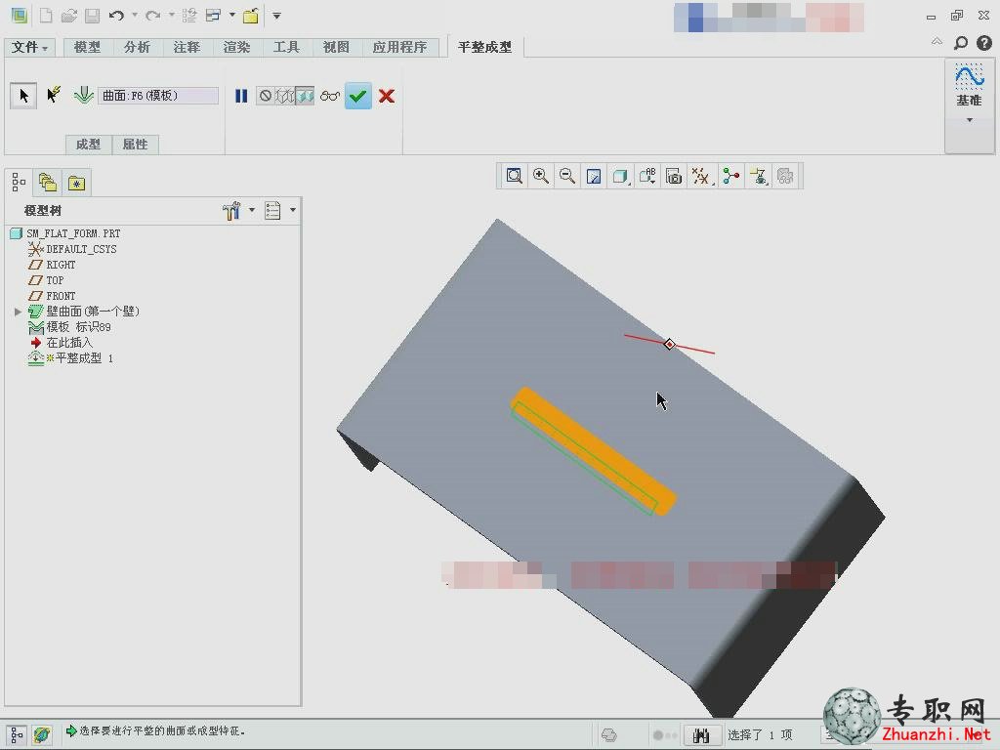Select the attached preview mode button
The height and width of the screenshot is (750, 1000).
pyautogui.click(x=305, y=96)
